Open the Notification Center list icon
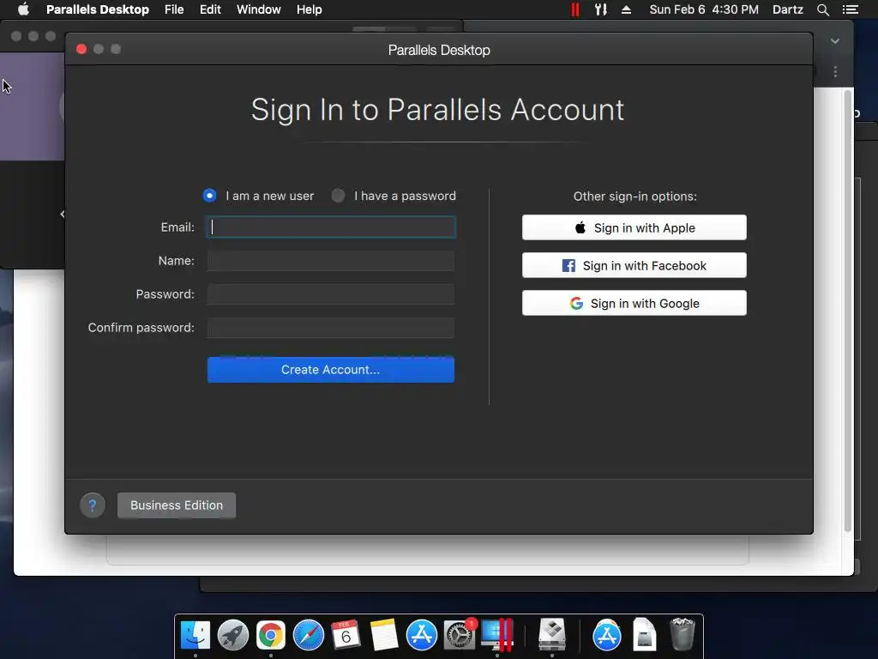 [x=850, y=9]
